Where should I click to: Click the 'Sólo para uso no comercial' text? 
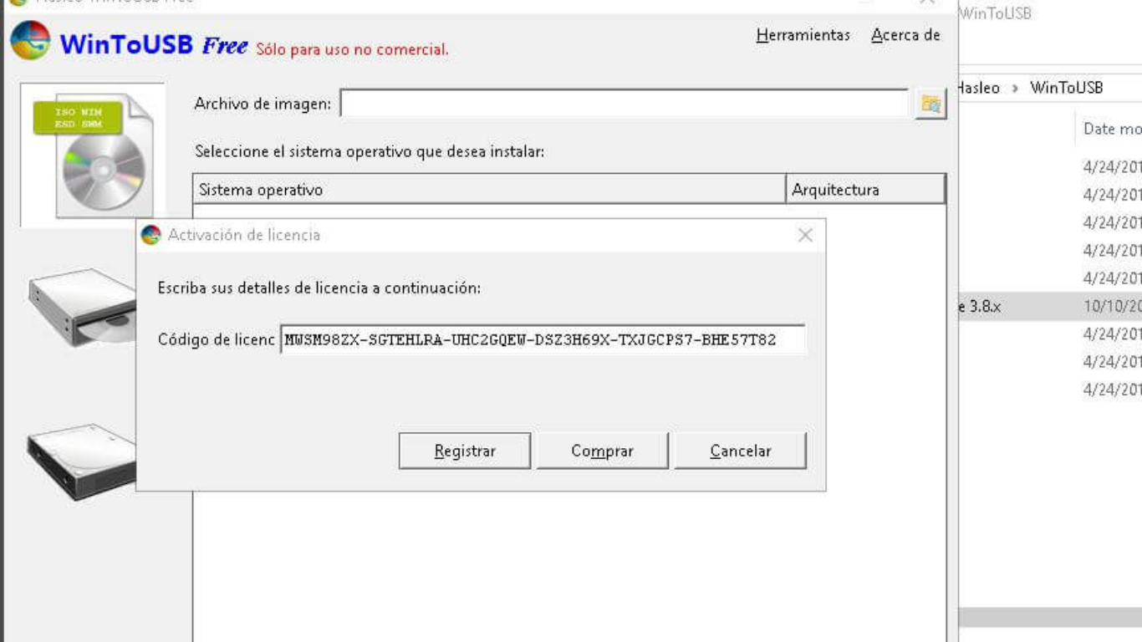(x=352, y=49)
